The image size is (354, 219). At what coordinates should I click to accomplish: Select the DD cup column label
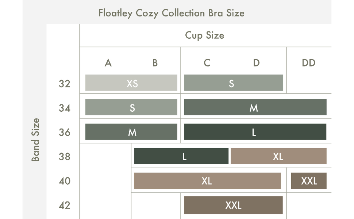tap(308, 63)
